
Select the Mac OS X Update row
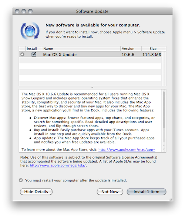(x=90, y=54)
